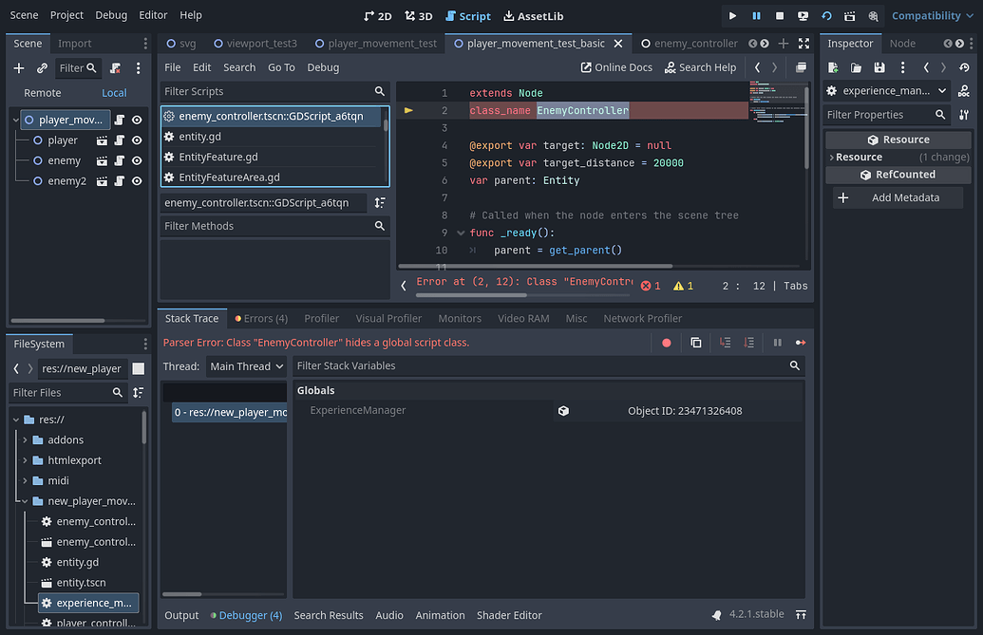This screenshot has width=983, height=635.
Task: Expand midi folder
Action: click(25, 481)
